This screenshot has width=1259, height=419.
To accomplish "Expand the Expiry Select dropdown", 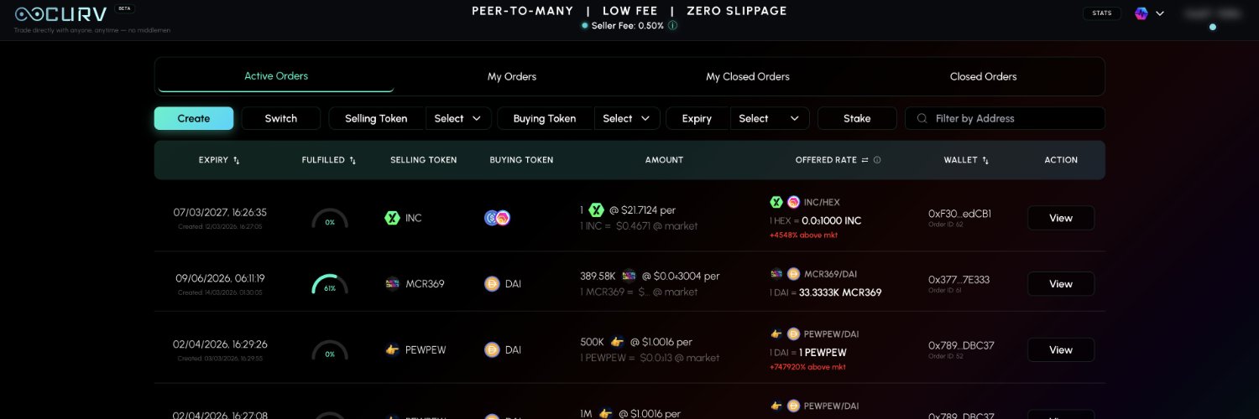I will click(x=770, y=119).
